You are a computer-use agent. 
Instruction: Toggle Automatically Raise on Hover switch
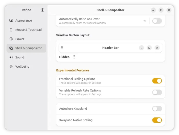tap(157, 21)
